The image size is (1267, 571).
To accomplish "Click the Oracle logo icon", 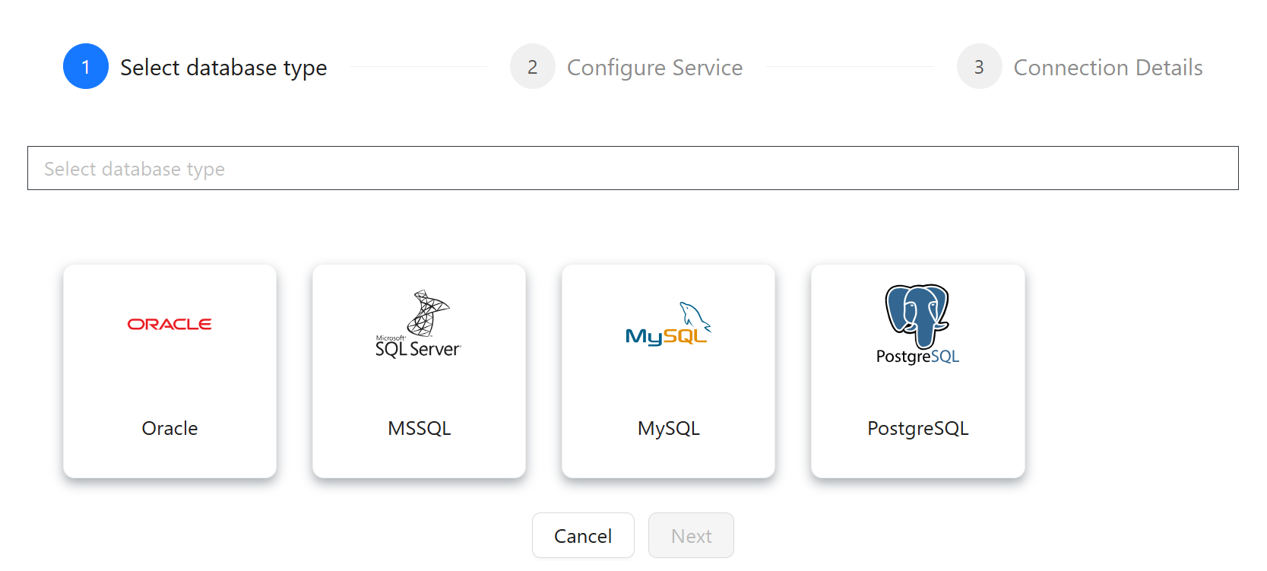I will tap(169, 324).
